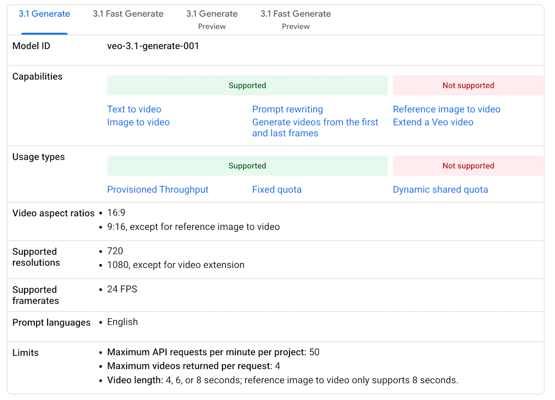Follow the Extend a Veo video link
Image resolution: width=555 pixels, height=400 pixels.
tap(433, 123)
